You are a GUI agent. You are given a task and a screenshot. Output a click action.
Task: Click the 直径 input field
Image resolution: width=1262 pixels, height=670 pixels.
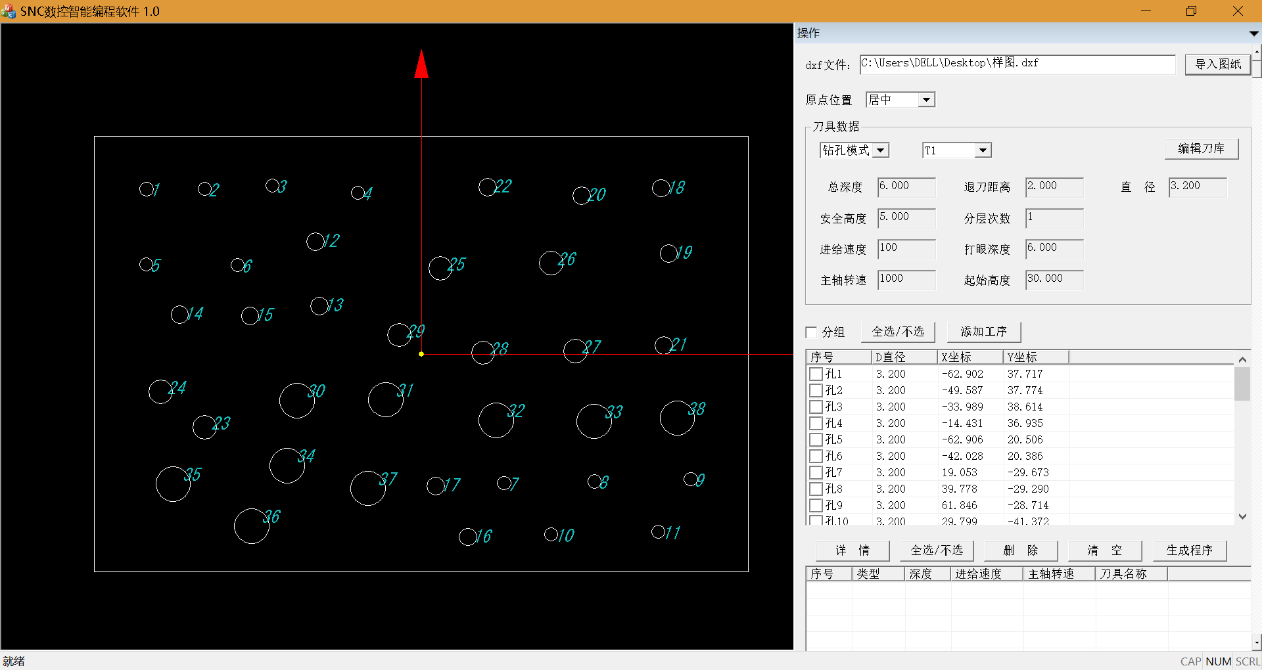pos(1198,187)
